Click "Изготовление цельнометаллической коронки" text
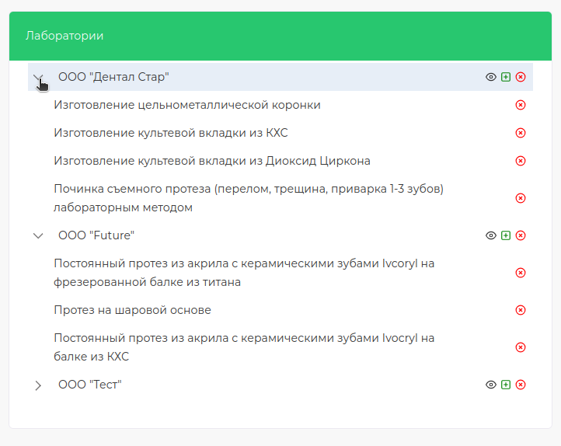The height and width of the screenshot is (446, 561). [187, 105]
